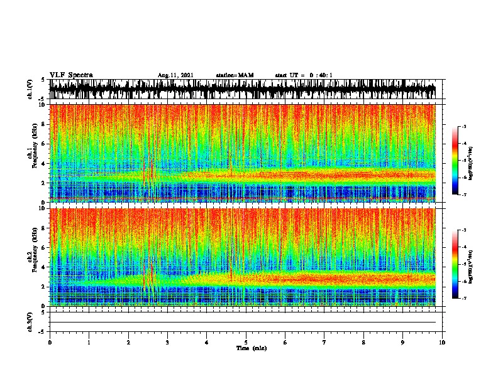Image resolution: width=498 pixels, height=384 pixels.
Task: Click the ch.1 color bar's log(PSD) unit label
Action: click(471, 163)
